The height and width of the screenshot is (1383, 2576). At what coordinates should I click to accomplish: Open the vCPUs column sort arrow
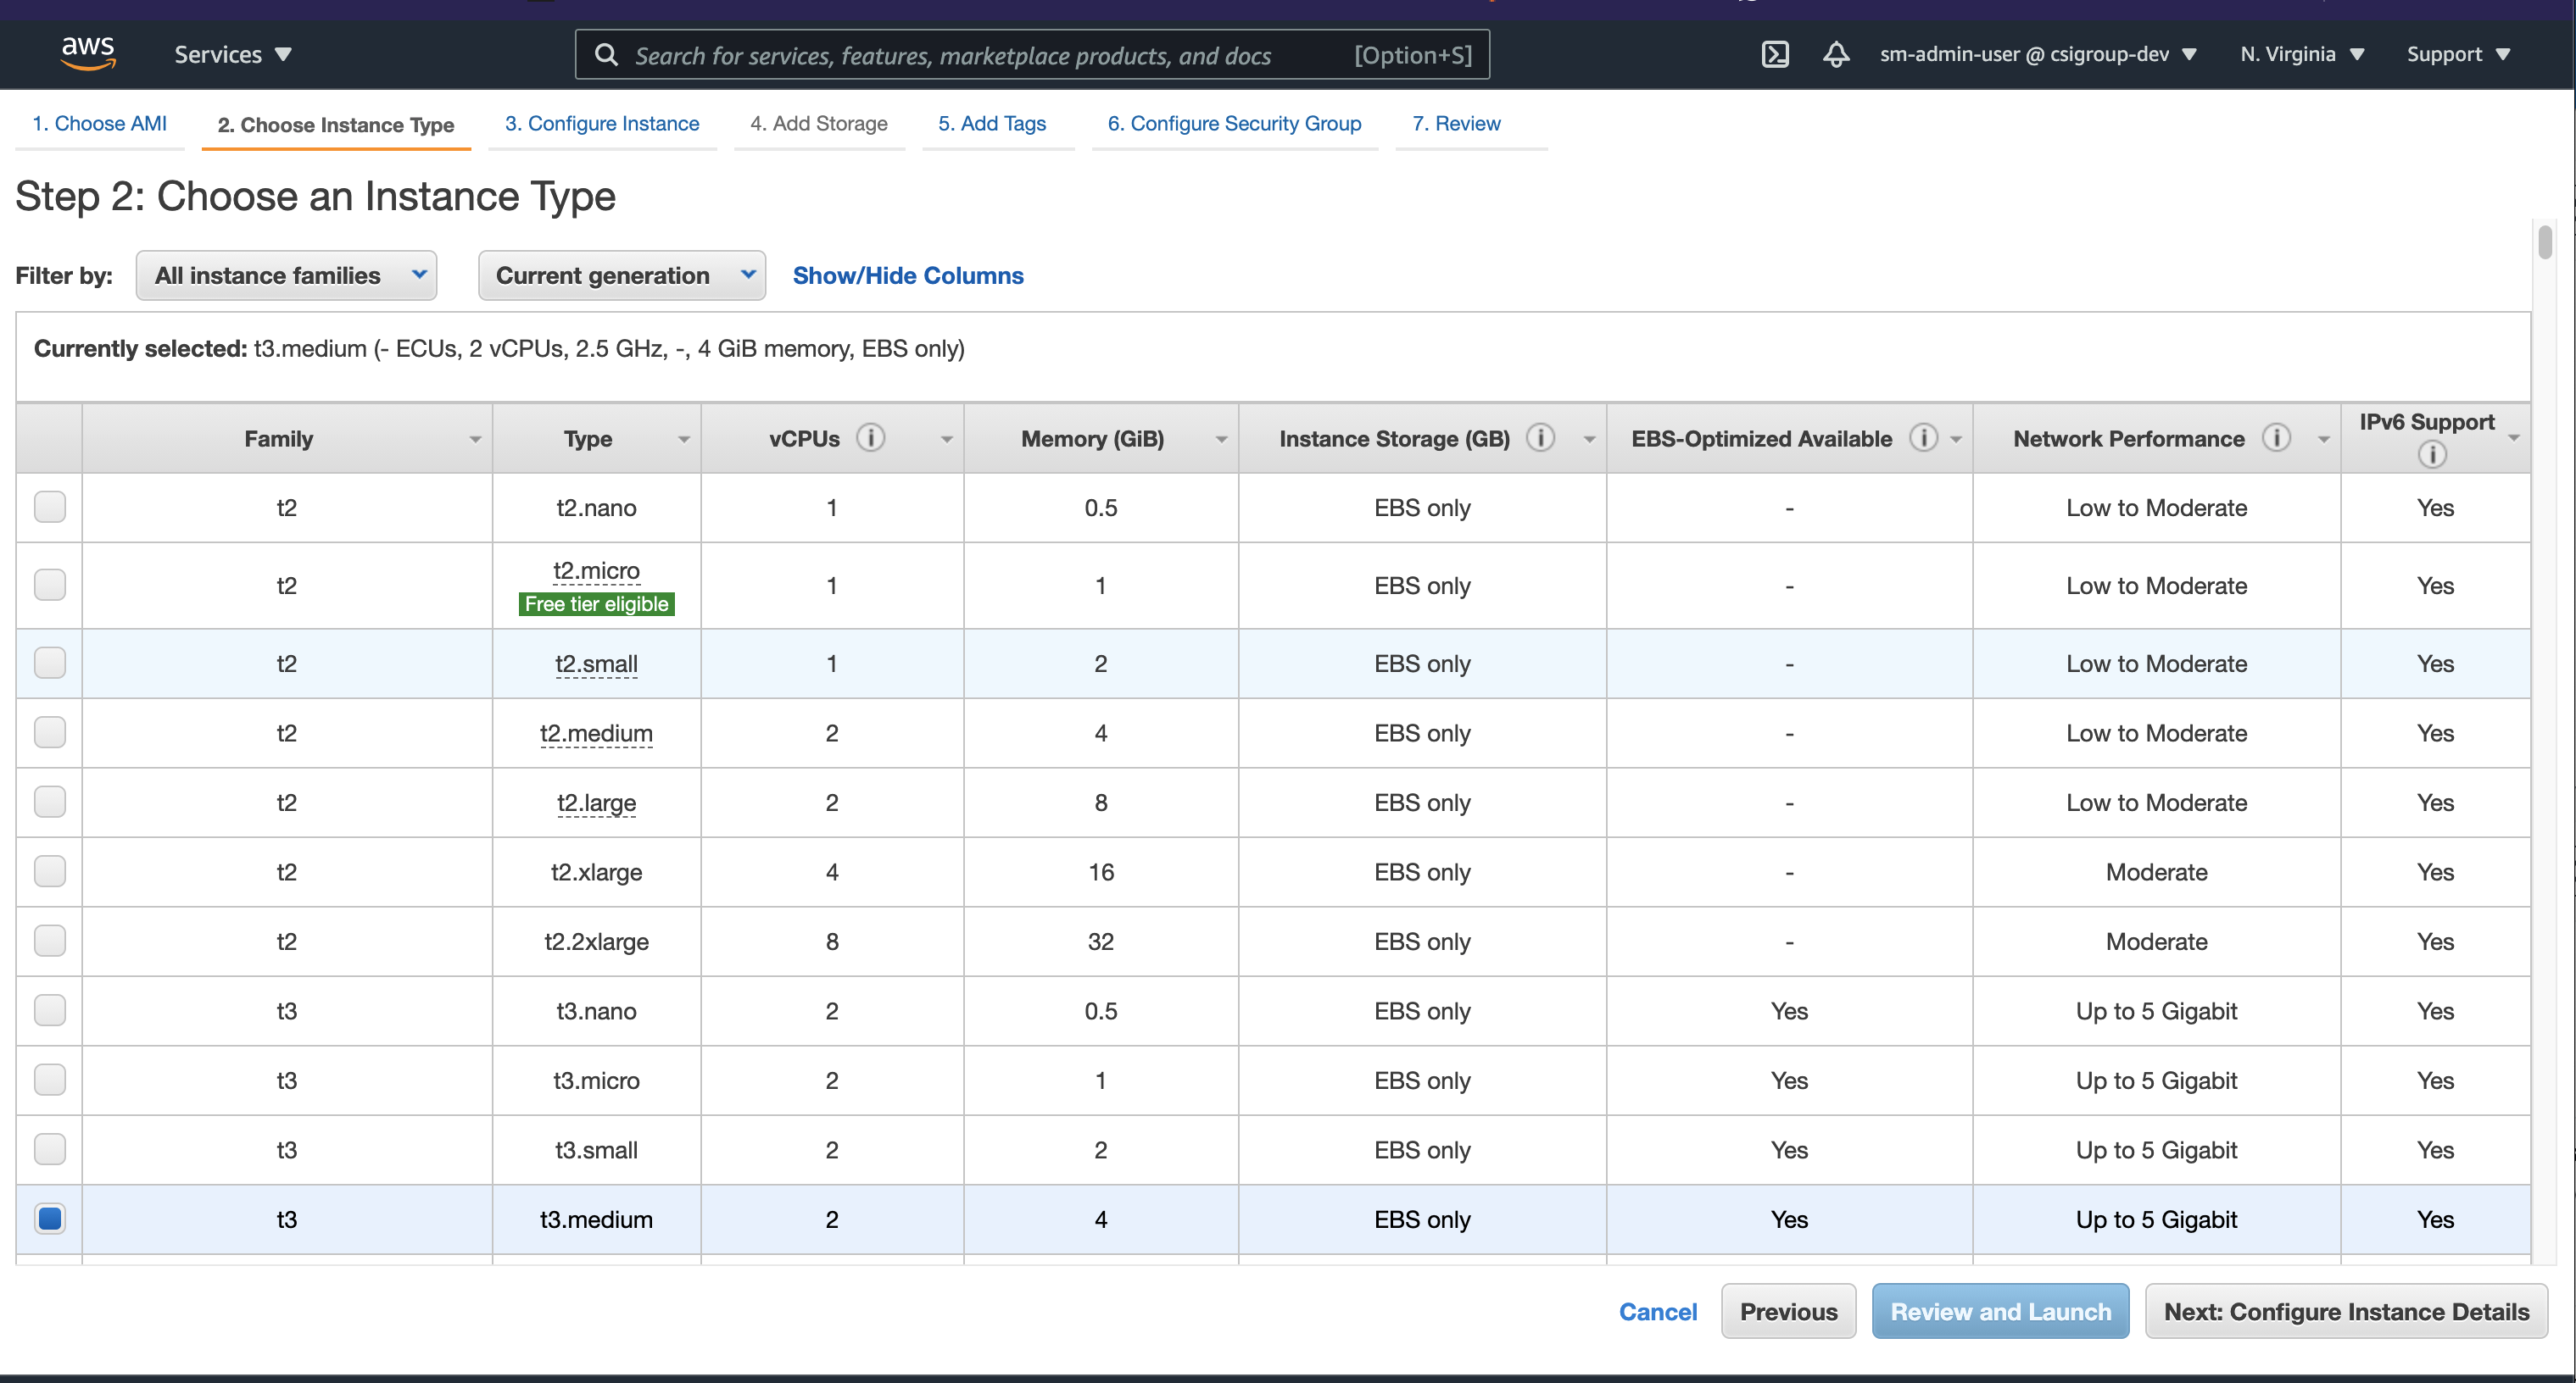(x=946, y=440)
